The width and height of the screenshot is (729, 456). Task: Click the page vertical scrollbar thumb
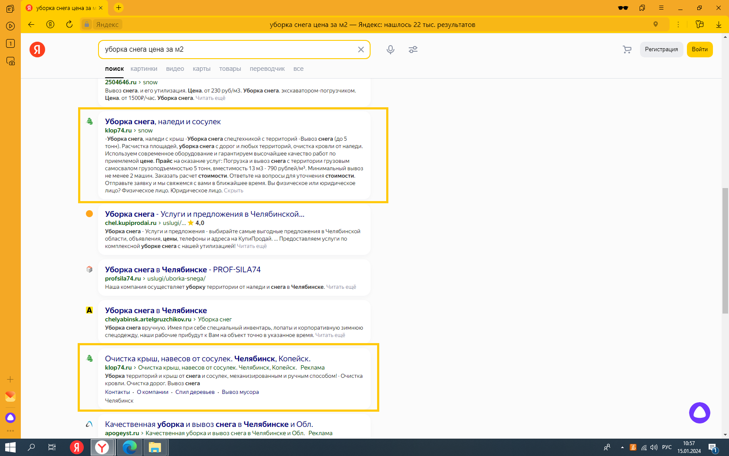coord(725,251)
